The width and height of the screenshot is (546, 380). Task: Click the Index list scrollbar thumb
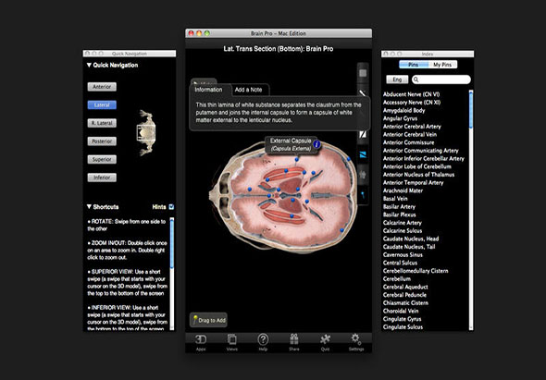coord(471,109)
